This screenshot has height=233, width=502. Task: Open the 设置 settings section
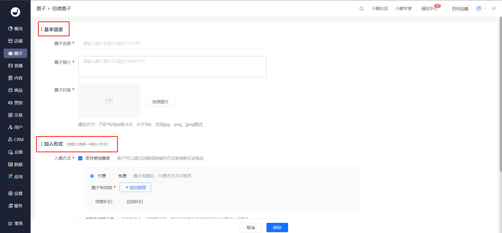click(x=15, y=193)
